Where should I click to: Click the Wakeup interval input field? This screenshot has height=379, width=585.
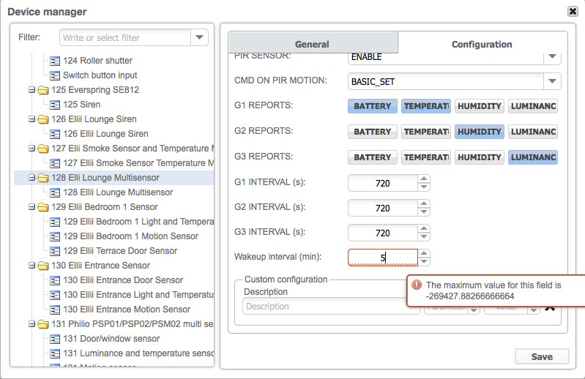click(382, 258)
